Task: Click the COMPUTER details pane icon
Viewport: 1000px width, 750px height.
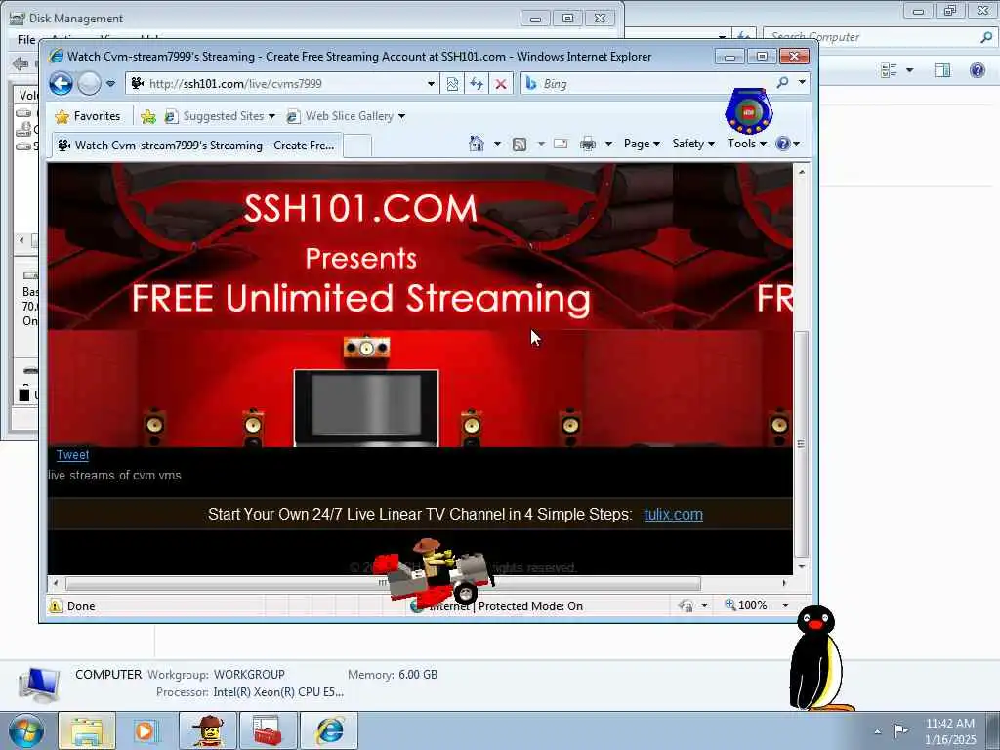Action: pyautogui.click(x=39, y=685)
